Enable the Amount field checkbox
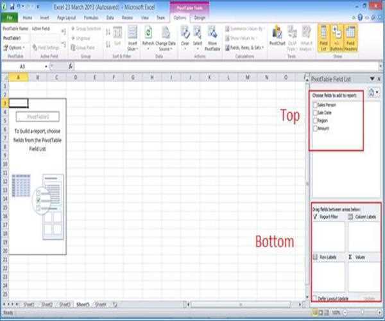Screen dimensions: 385x321 [x=315, y=128]
